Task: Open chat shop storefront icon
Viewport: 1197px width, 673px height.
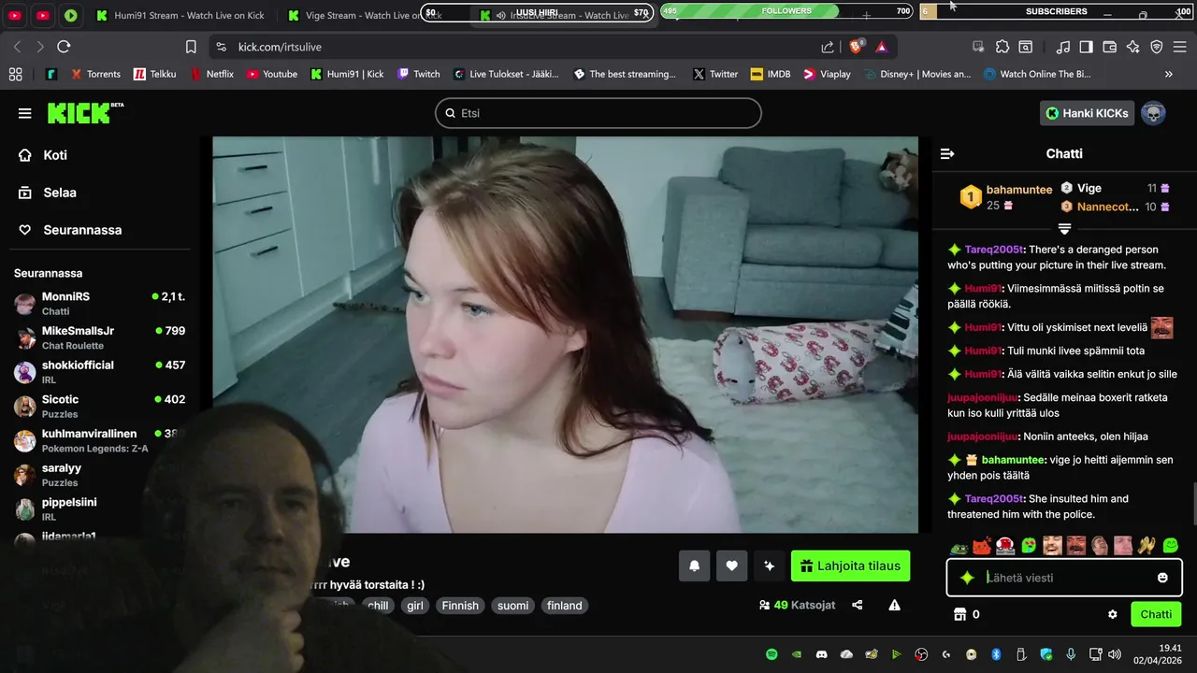Action: point(959,614)
